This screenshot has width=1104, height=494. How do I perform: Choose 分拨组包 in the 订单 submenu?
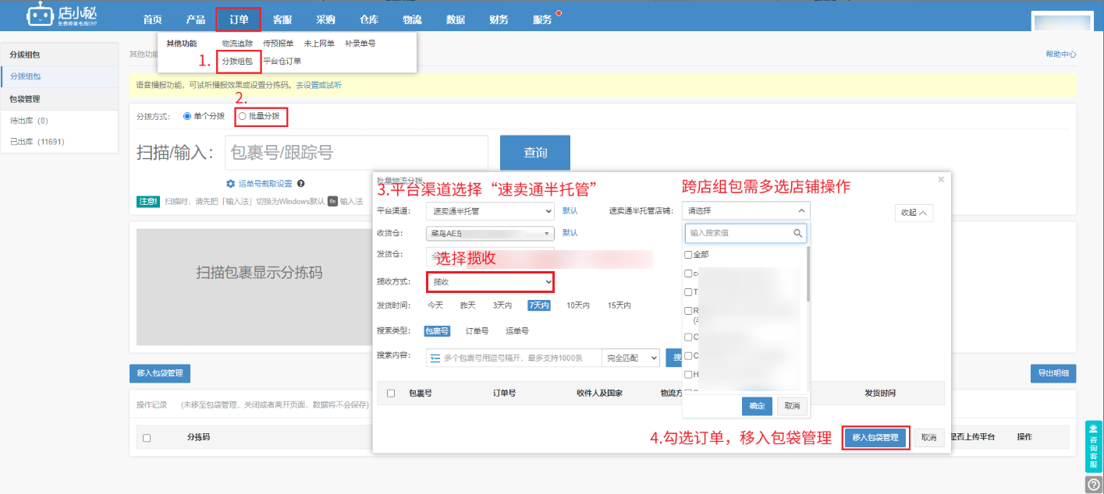[237, 61]
